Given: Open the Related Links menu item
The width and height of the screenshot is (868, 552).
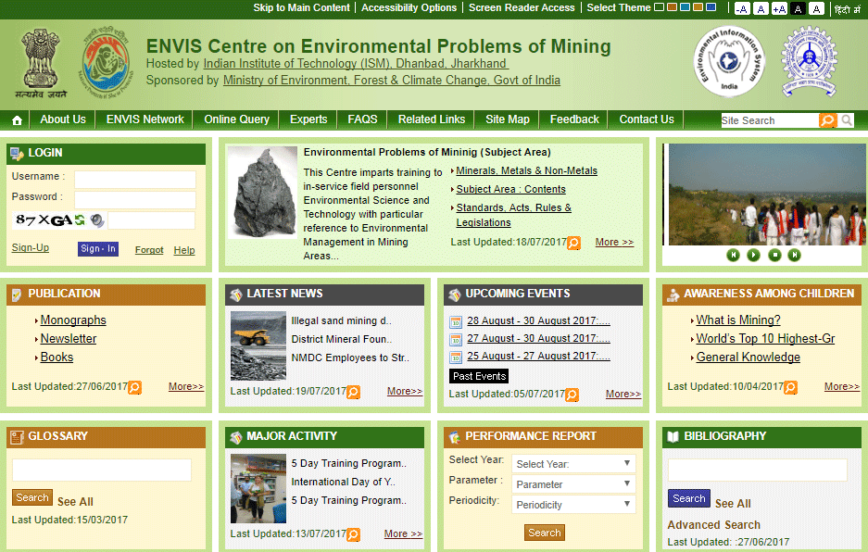Looking at the screenshot, I should (x=432, y=119).
